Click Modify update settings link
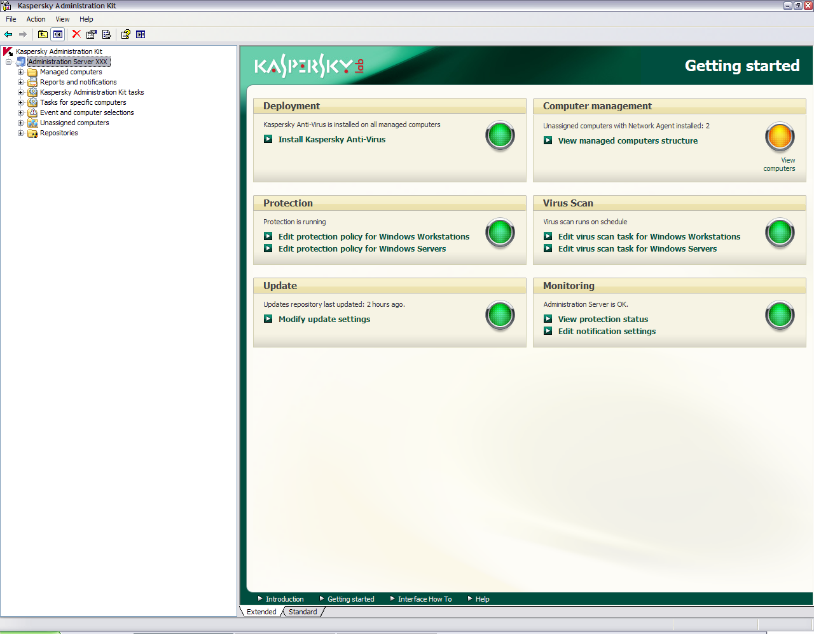814x634 pixels. coord(324,319)
